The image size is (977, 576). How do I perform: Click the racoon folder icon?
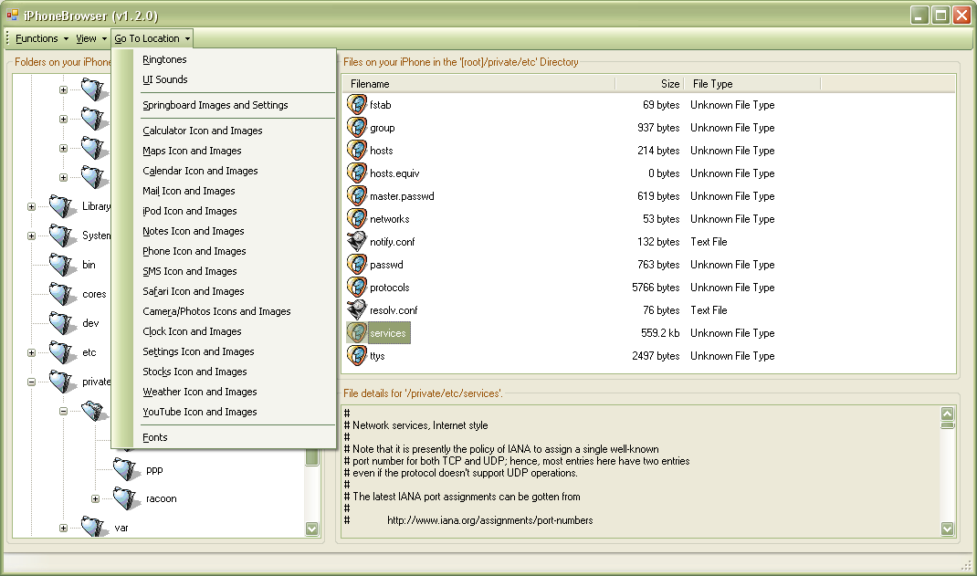pyautogui.click(x=127, y=498)
